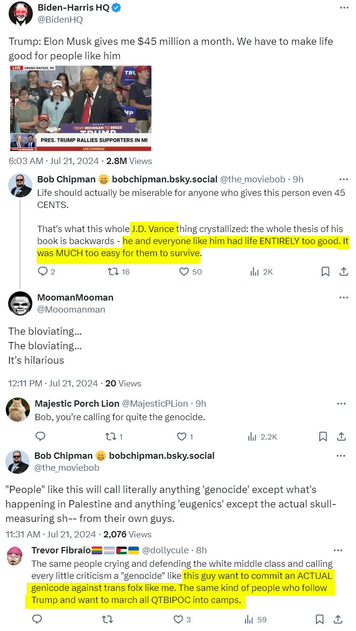This screenshot has width=356, height=631.
Task: Bookmark Bob Chipman's J.D. Vance tweet
Action: point(326,272)
